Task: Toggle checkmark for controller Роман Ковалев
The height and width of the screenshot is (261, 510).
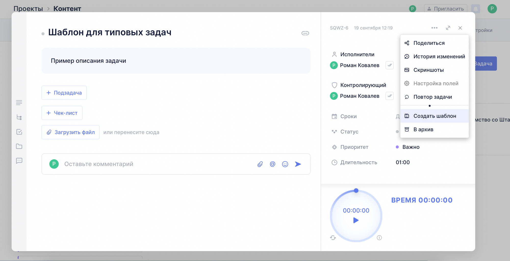Action: pyautogui.click(x=390, y=96)
